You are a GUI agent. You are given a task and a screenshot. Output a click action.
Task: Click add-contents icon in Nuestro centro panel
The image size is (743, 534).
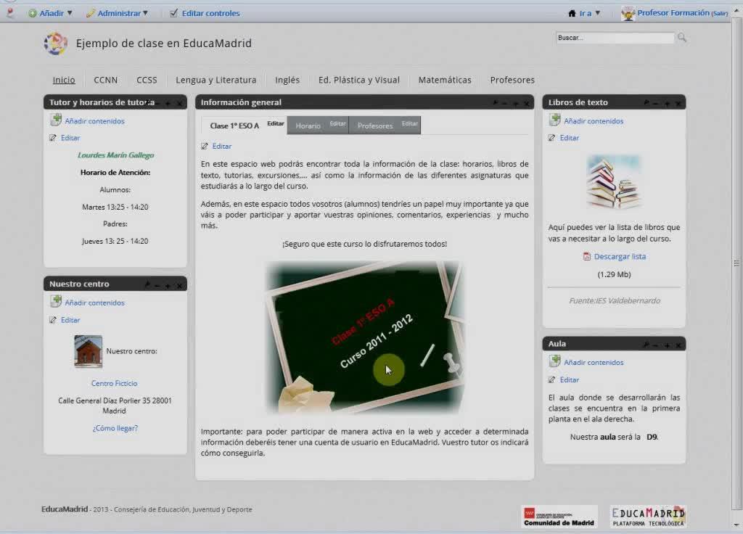(x=56, y=301)
